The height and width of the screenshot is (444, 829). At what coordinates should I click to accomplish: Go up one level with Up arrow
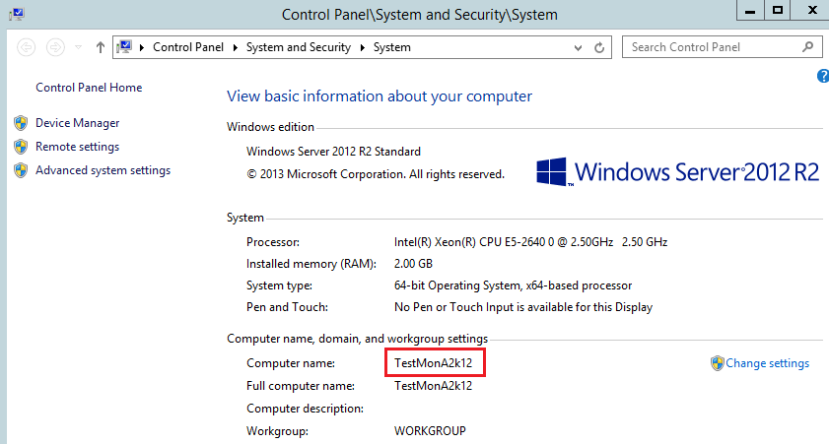point(101,47)
